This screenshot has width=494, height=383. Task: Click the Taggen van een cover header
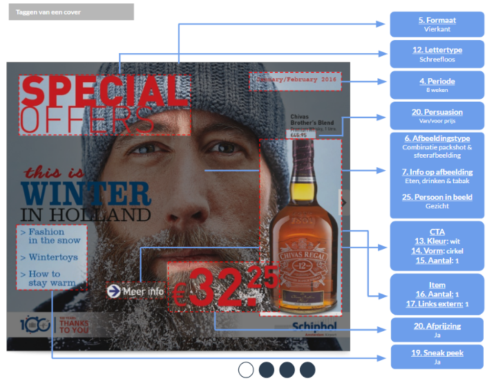tap(71, 12)
